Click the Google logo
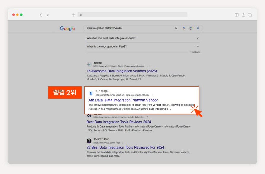 point(67,28)
